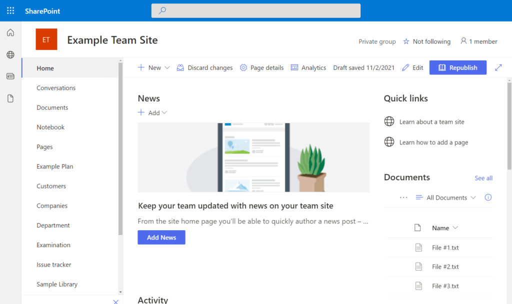Open My files page icon in left rail
The height and width of the screenshot is (304, 512).
(x=10, y=98)
